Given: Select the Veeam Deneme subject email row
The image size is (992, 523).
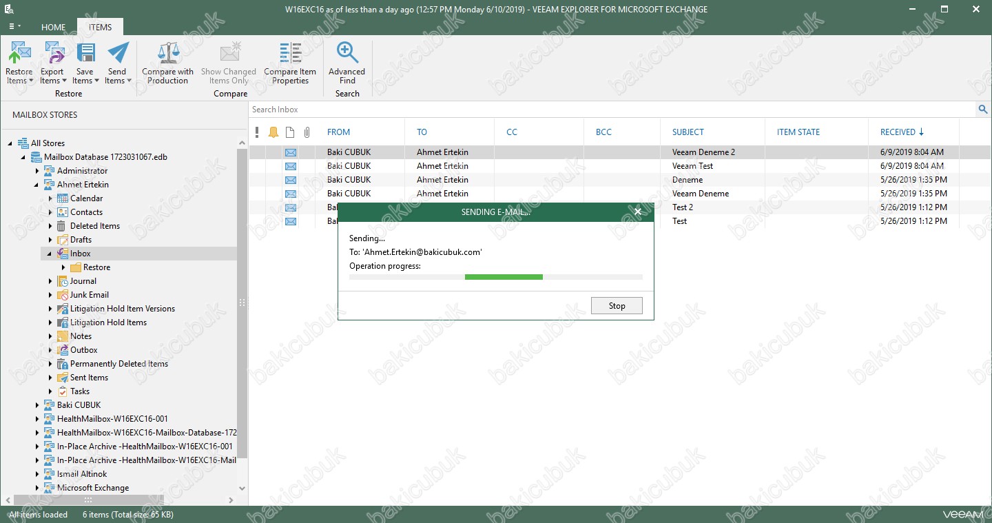Looking at the screenshot, I should coord(620,194).
